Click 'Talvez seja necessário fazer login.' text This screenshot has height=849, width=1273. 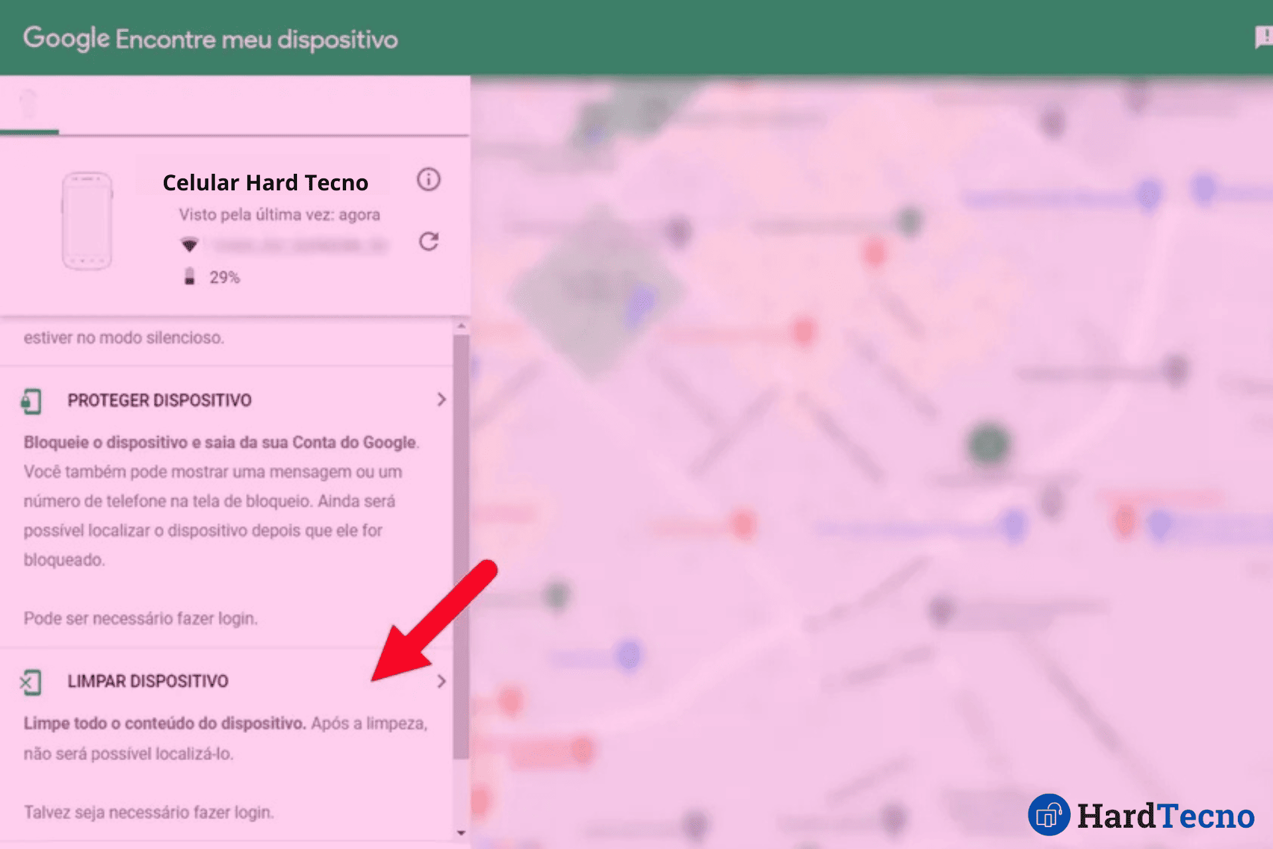pyautogui.click(x=149, y=813)
